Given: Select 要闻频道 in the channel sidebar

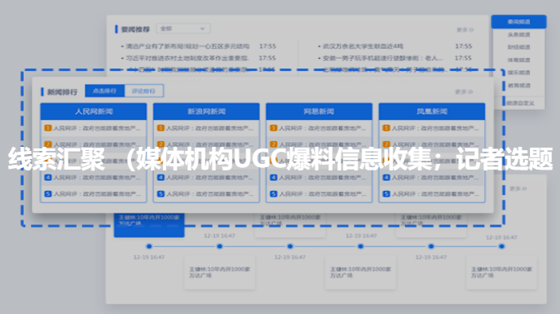Looking at the screenshot, I should point(518,22).
